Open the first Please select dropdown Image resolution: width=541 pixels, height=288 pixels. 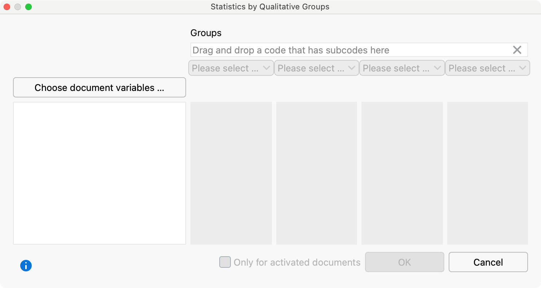[x=231, y=68]
